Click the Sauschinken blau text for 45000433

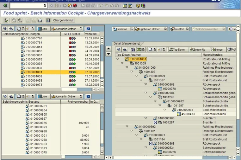[x=214, y=114]
